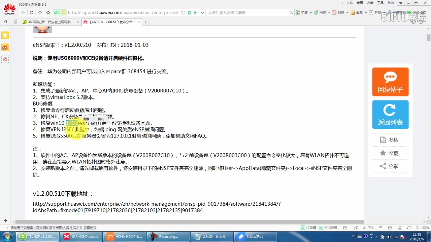Switch to the HCNA HCNP taskbar window
The height and width of the screenshot is (242, 431).
point(125,237)
